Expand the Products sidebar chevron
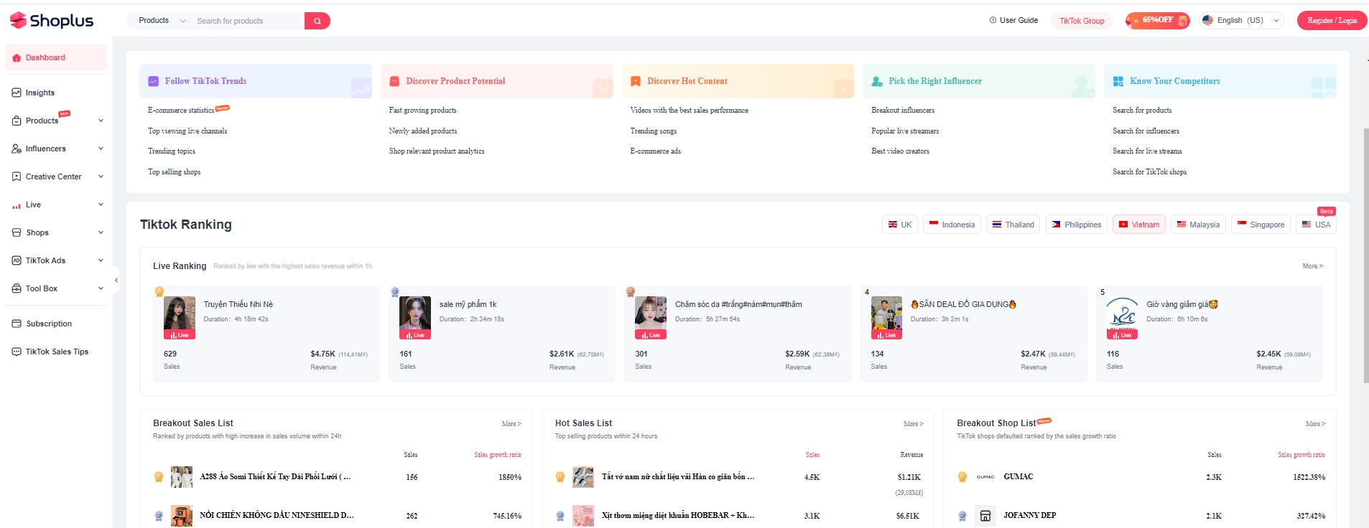The image size is (1369, 528). coord(101,121)
